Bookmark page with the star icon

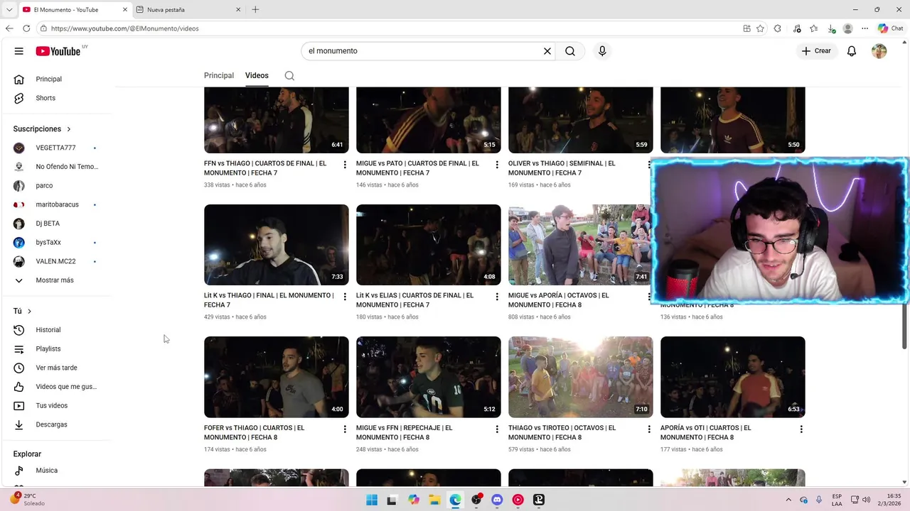[760, 28]
